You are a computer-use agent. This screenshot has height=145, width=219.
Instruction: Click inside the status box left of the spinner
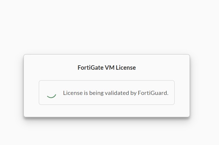(43, 93)
